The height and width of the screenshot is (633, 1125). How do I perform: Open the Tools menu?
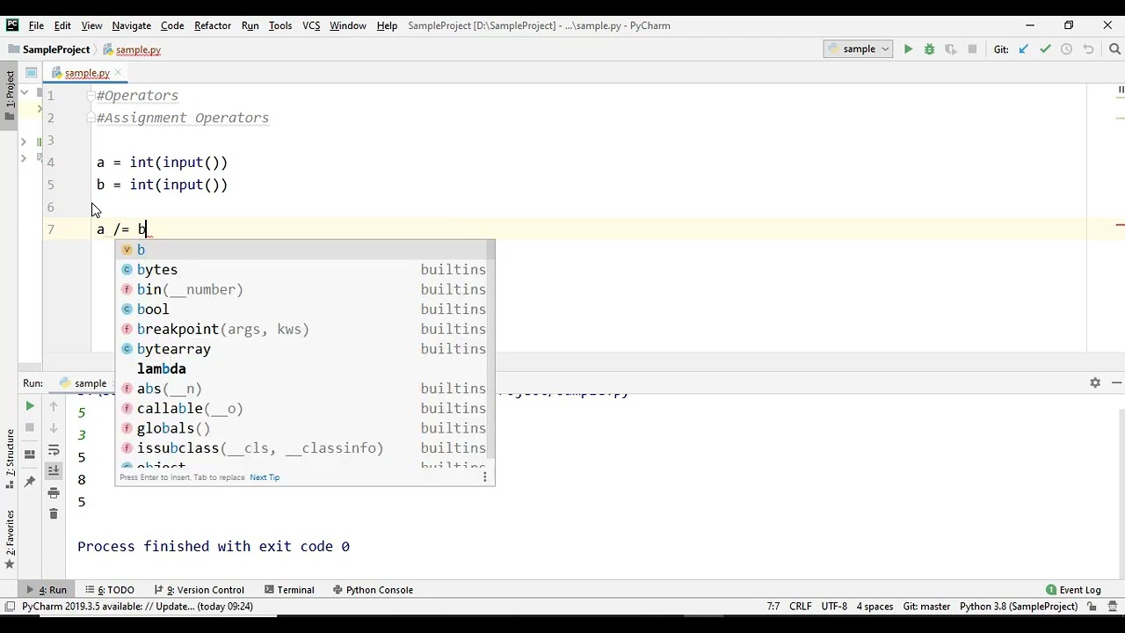[280, 25]
